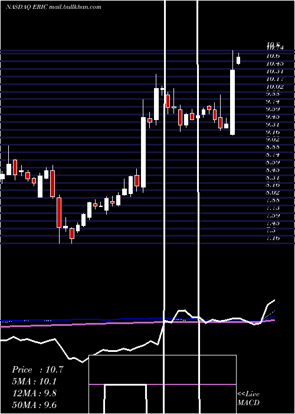Click the 10.31 price axis label

(x=276, y=72)
